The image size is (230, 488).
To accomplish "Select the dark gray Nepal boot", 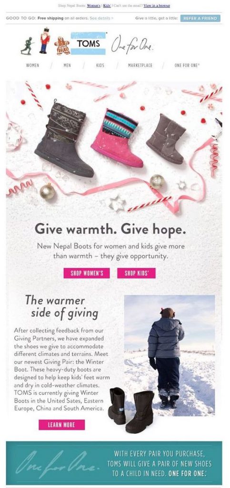I will coord(64,138).
